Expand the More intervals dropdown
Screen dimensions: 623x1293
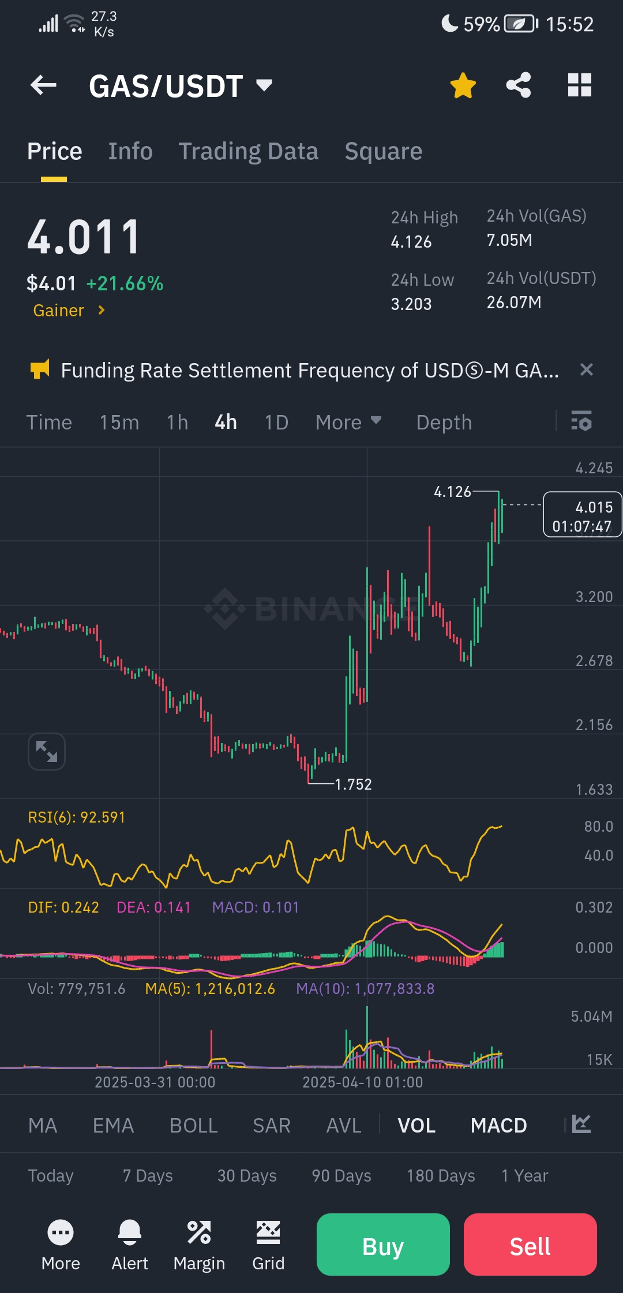click(x=348, y=423)
